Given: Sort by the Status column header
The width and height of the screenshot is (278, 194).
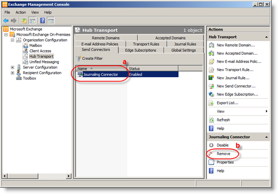Looking at the screenshot, I should 153,69.
